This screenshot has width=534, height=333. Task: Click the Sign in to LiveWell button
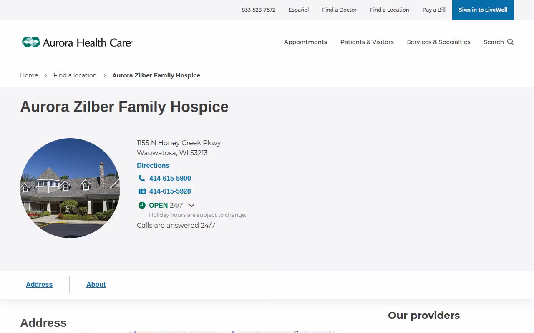tap(483, 10)
